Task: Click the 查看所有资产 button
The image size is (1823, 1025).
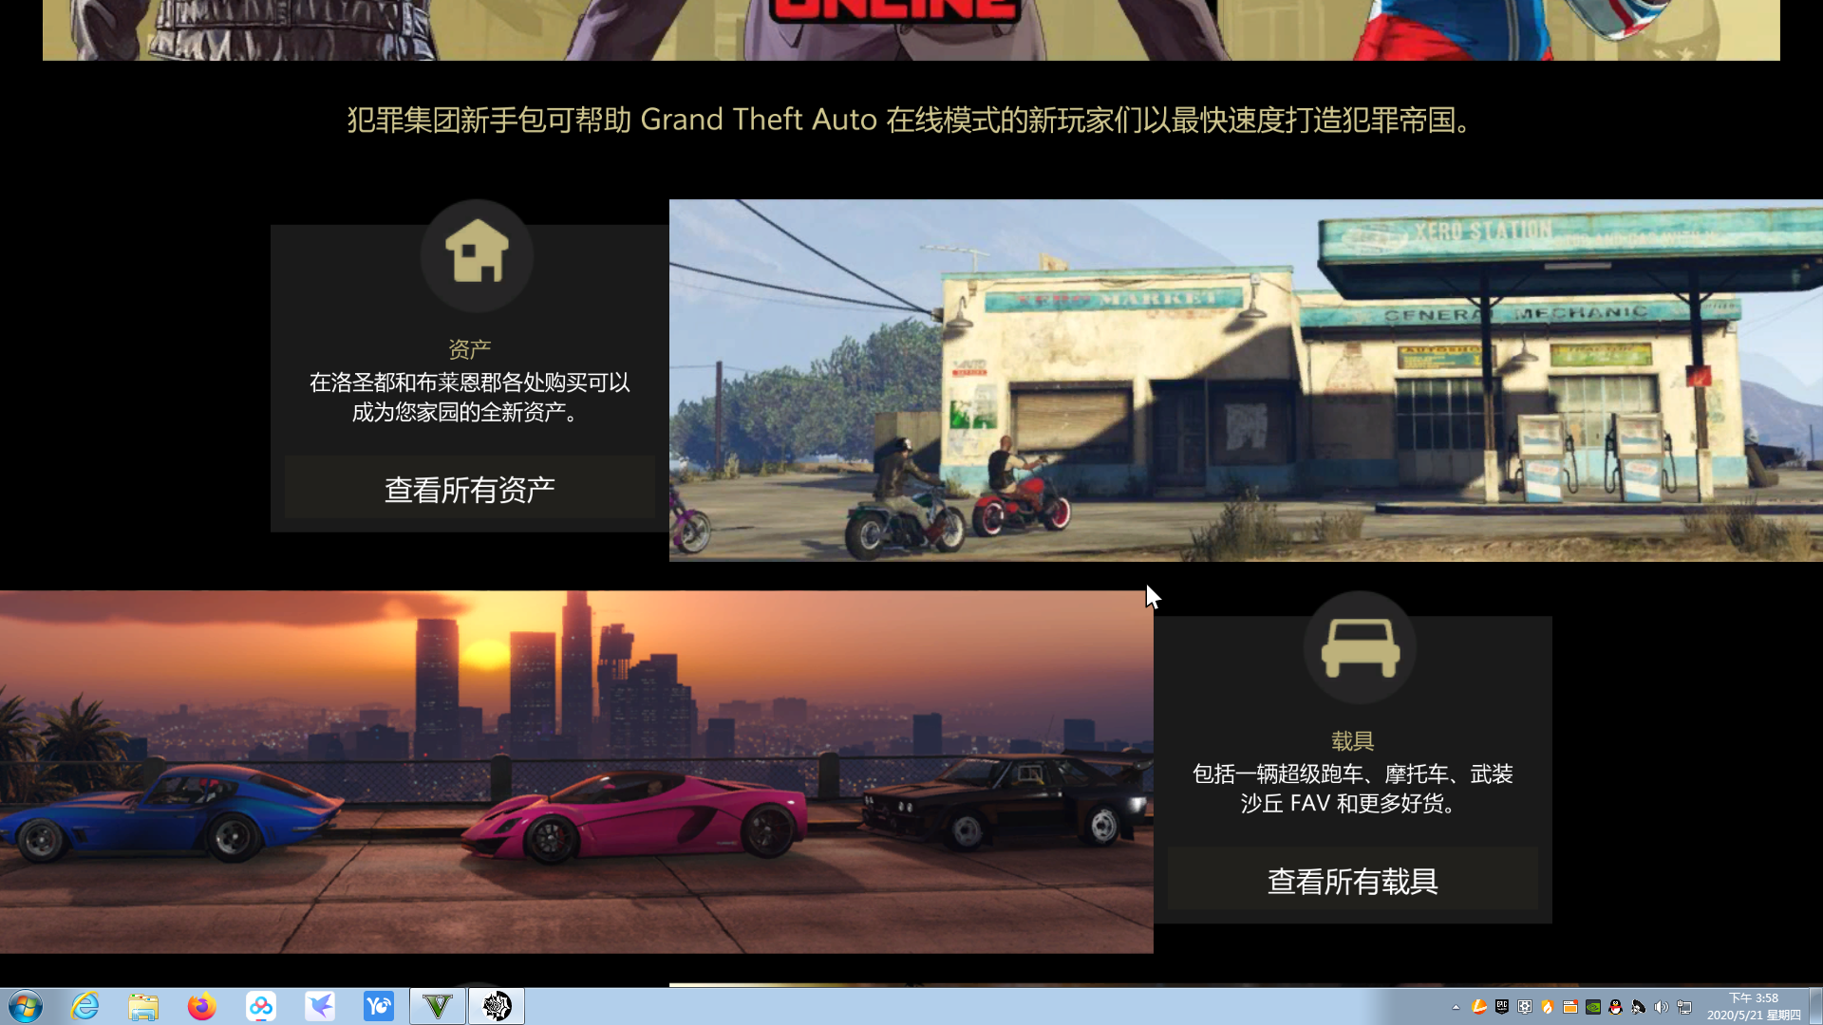Action: (x=470, y=489)
